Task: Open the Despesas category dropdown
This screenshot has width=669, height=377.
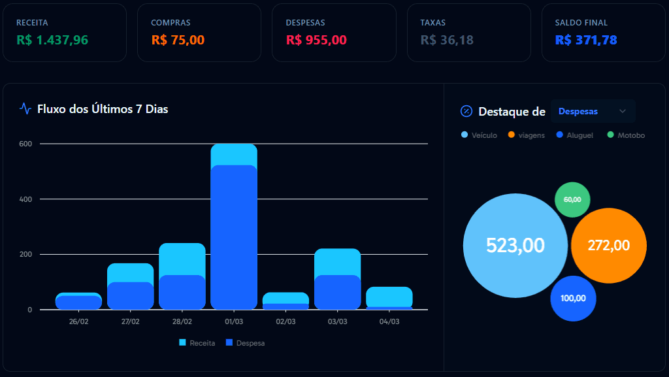Action: (x=593, y=111)
